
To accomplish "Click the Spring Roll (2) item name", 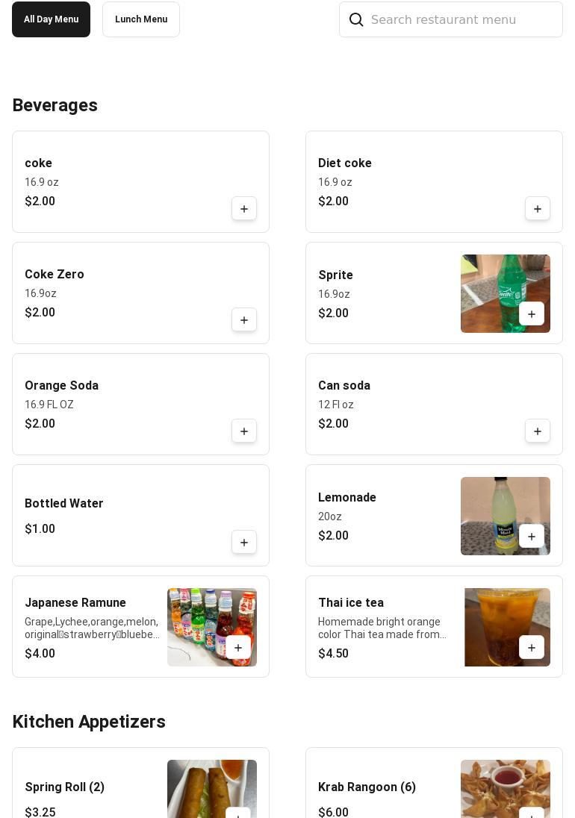I will point(65,787).
